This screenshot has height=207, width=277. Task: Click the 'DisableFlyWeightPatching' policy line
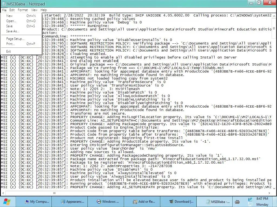127,103
